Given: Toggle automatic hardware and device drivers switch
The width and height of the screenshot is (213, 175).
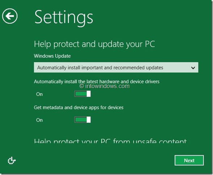Looking at the screenshot, I should click(82, 94).
